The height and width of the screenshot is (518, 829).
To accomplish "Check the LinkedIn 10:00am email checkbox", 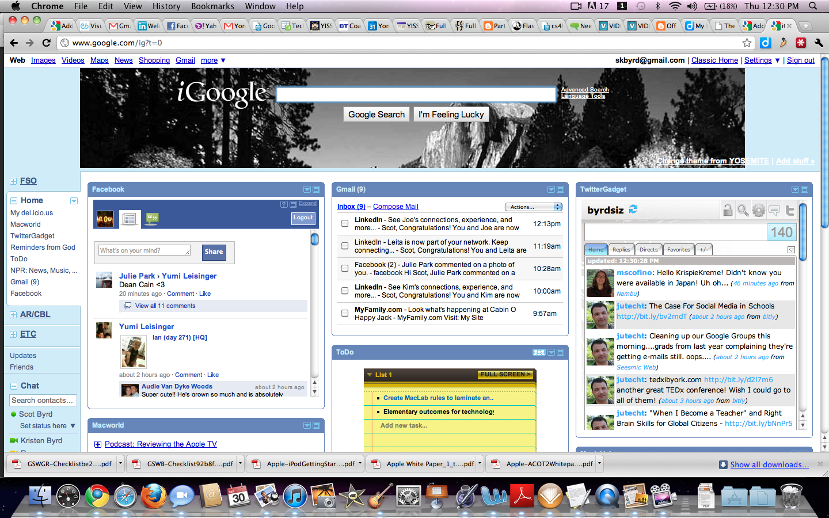I will (x=345, y=291).
